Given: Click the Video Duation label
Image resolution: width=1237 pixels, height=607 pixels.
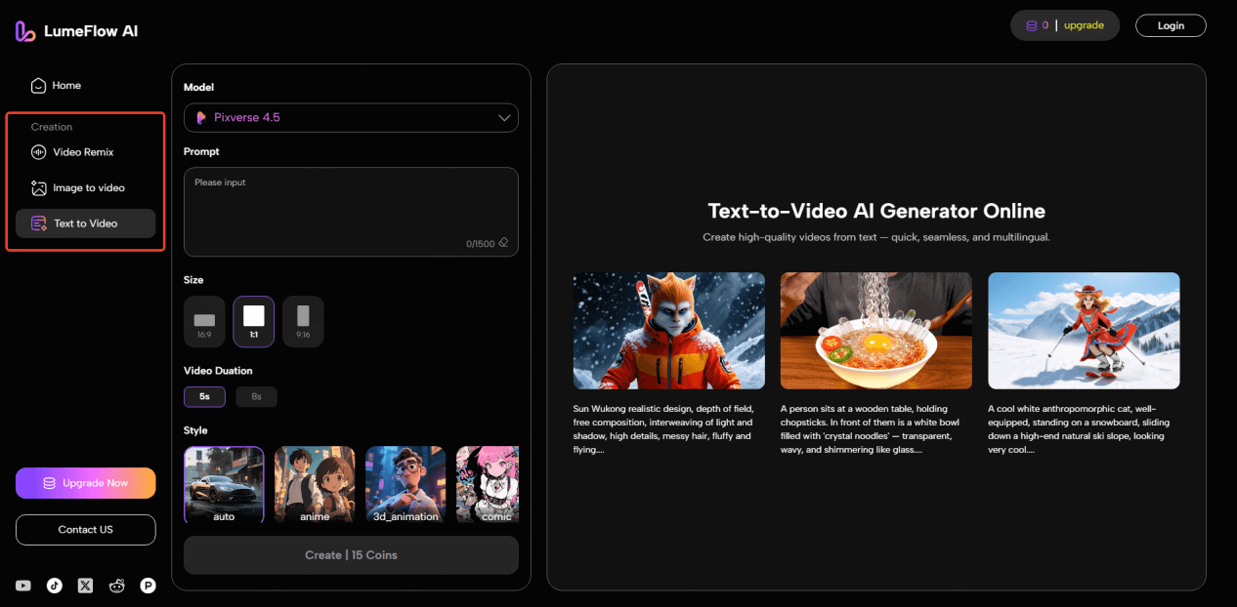Looking at the screenshot, I should click(218, 371).
